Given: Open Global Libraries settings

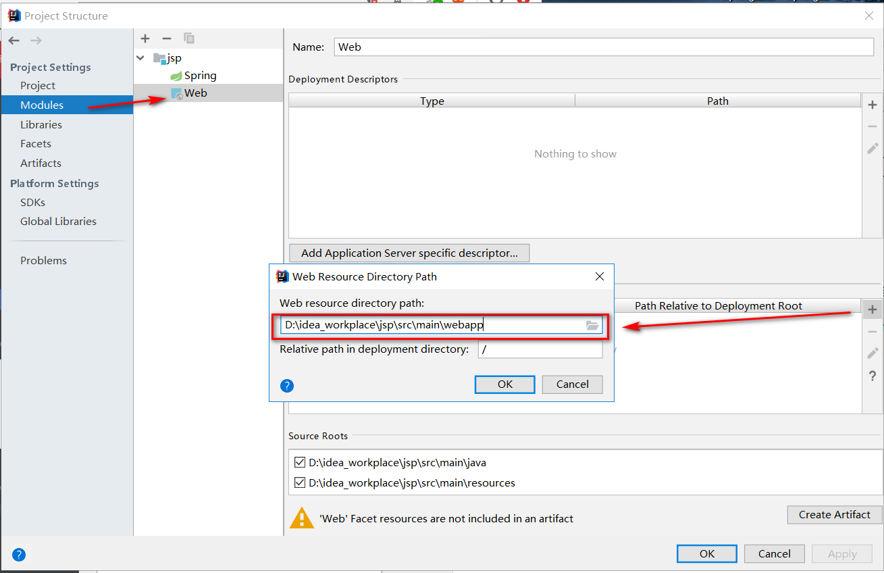Looking at the screenshot, I should pyautogui.click(x=58, y=221).
